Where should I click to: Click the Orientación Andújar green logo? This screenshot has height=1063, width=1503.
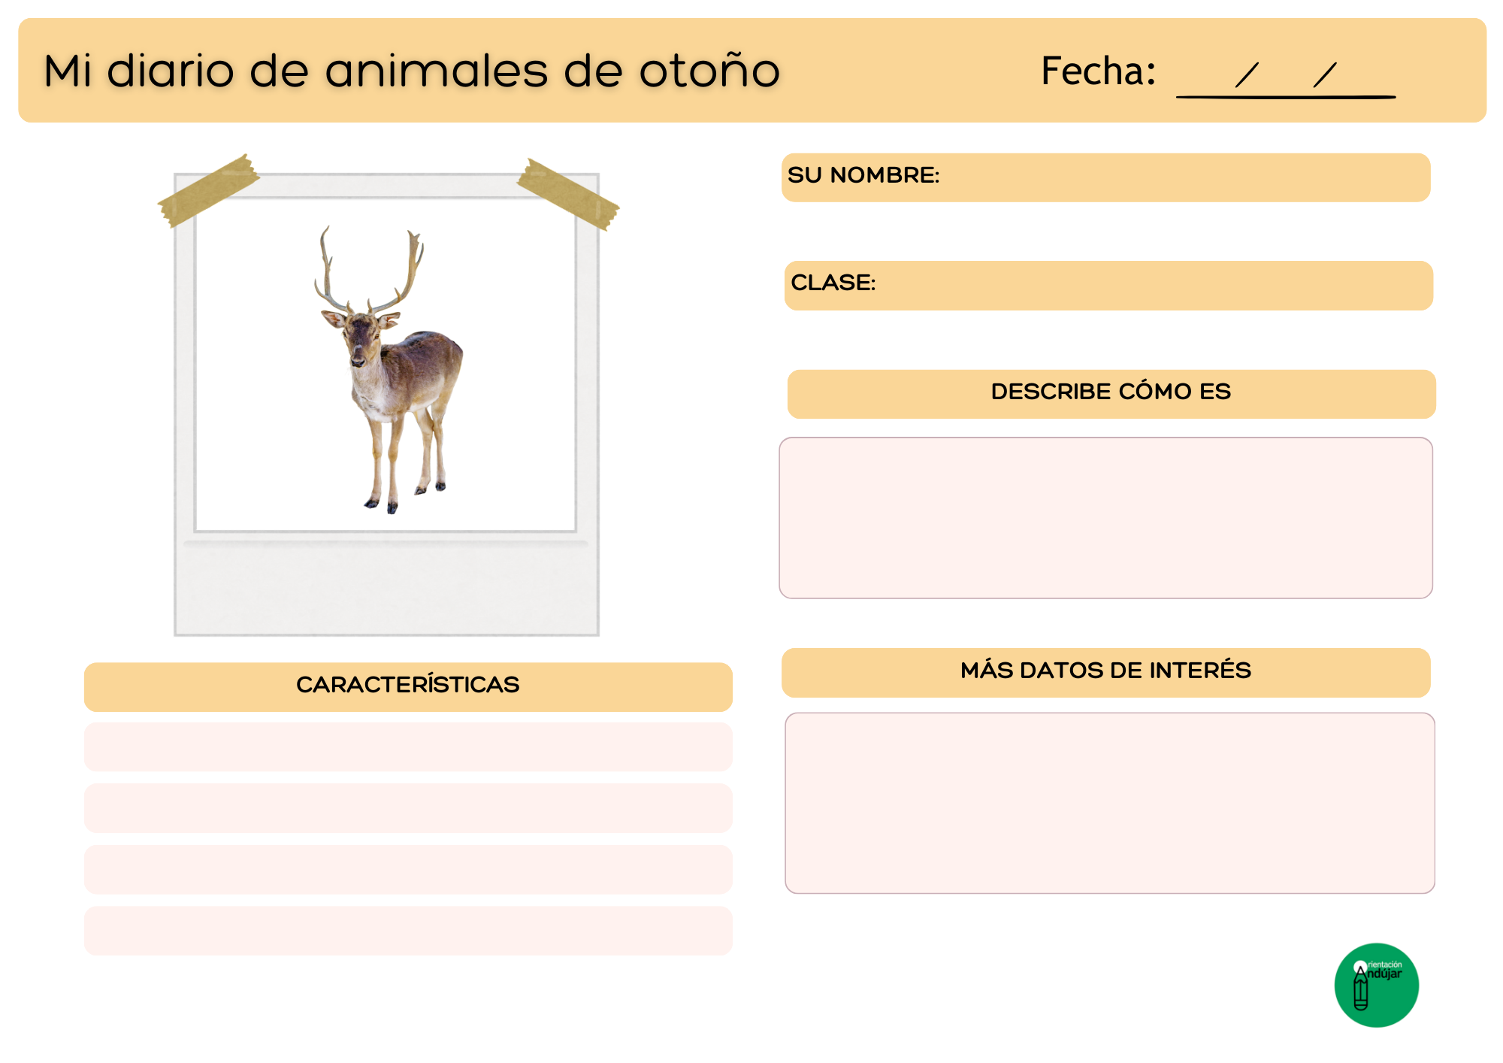point(1376,985)
